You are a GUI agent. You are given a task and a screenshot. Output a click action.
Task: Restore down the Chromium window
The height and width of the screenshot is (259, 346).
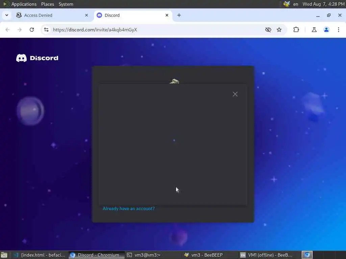329,15
